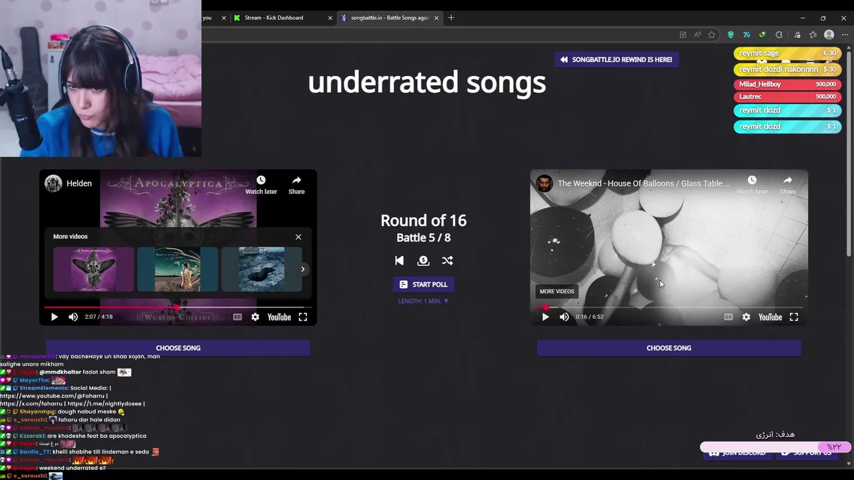The height and width of the screenshot is (480, 854).
Task: Click the Helden video title
Action: click(x=79, y=183)
